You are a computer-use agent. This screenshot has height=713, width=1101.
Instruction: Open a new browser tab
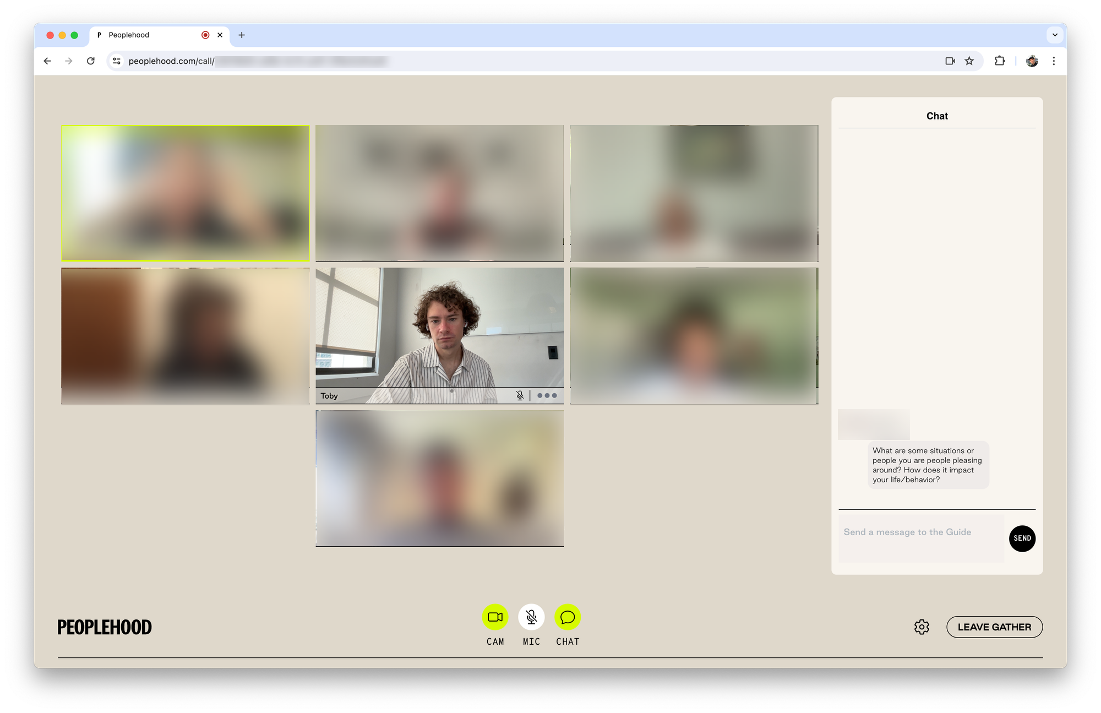coord(242,35)
